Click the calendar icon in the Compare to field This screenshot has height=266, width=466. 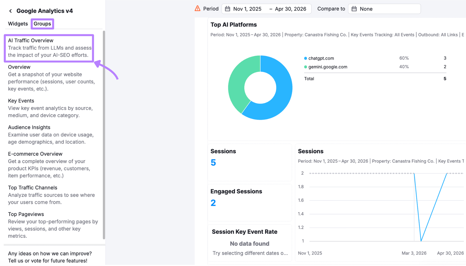(354, 9)
